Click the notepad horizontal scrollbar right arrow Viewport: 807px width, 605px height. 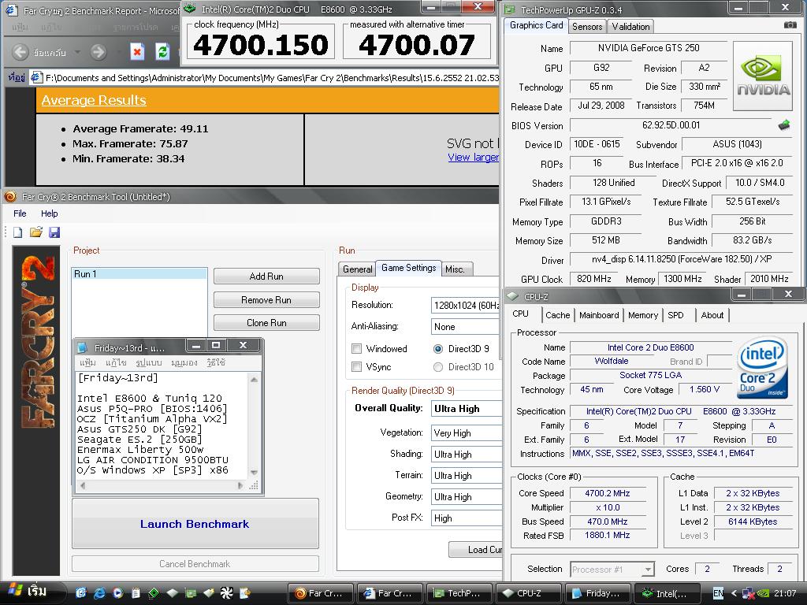[240, 485]
